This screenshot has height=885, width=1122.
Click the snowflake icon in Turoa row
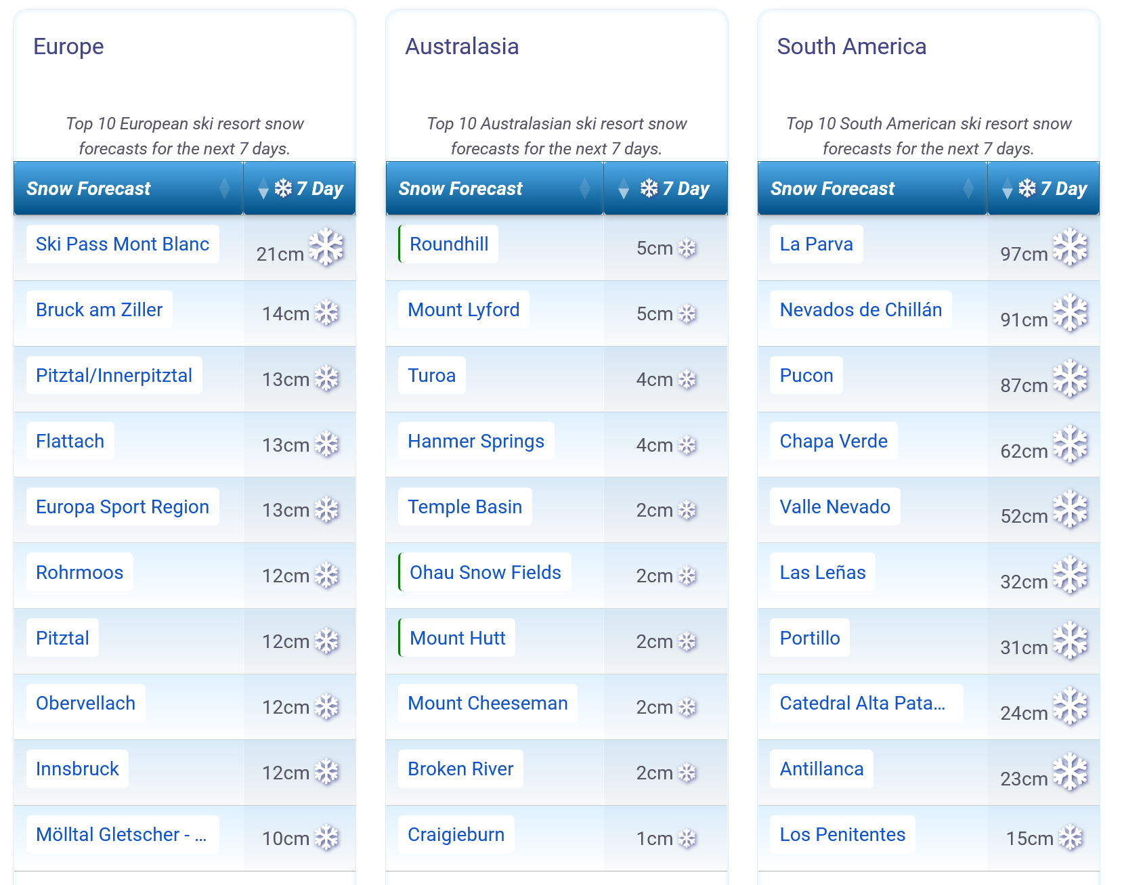687,380
